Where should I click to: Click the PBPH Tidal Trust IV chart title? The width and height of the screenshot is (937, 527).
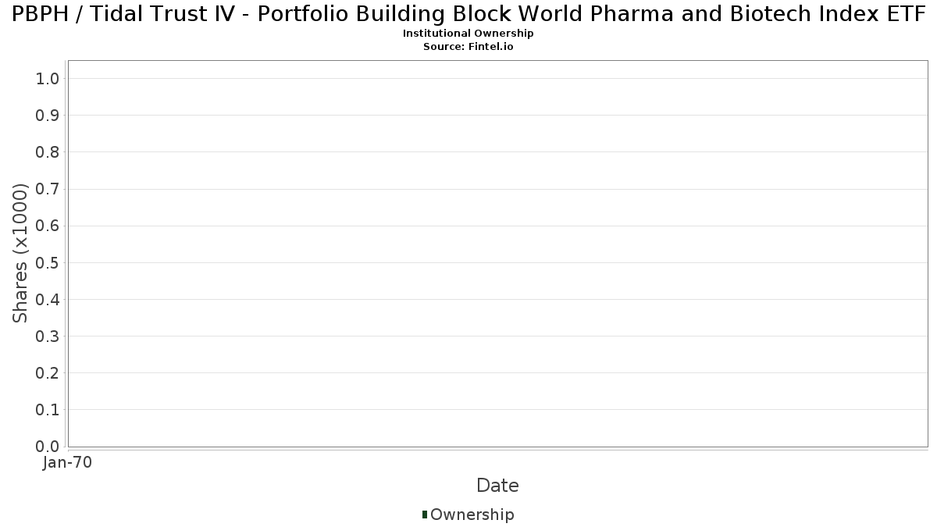[x=468, y=14]
